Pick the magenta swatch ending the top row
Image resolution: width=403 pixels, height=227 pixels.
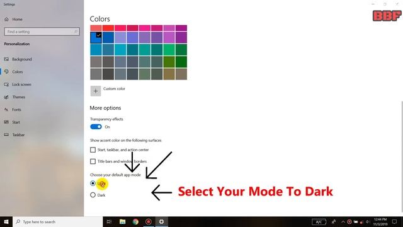(181, 28)
